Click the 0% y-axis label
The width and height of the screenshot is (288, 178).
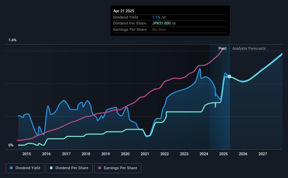pyautogui.click(x=11, y=145)
